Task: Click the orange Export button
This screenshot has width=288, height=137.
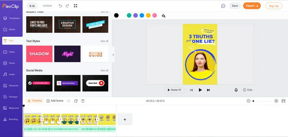Action: (x=252, y=6)
